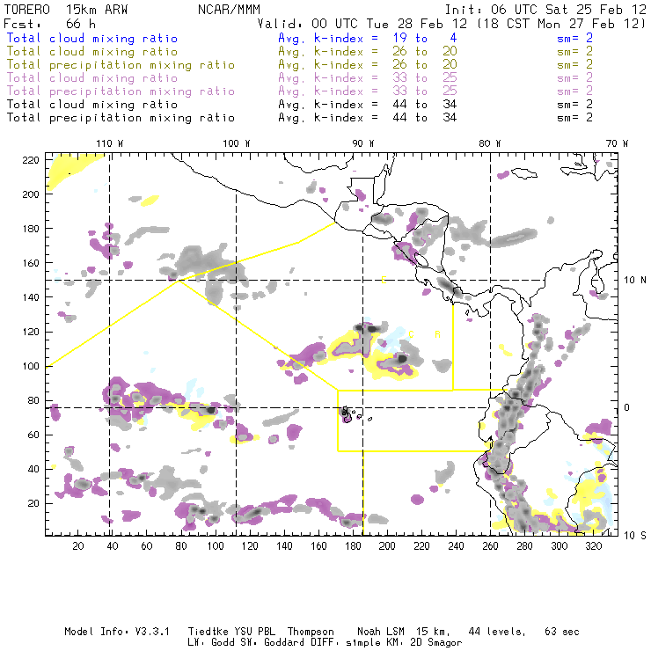Select the "63 sec" timestep text
Viewport: 651px width, 651px height.
562,632
